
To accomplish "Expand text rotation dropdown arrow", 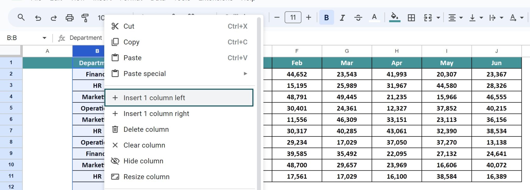I will (x=522, y=18).
